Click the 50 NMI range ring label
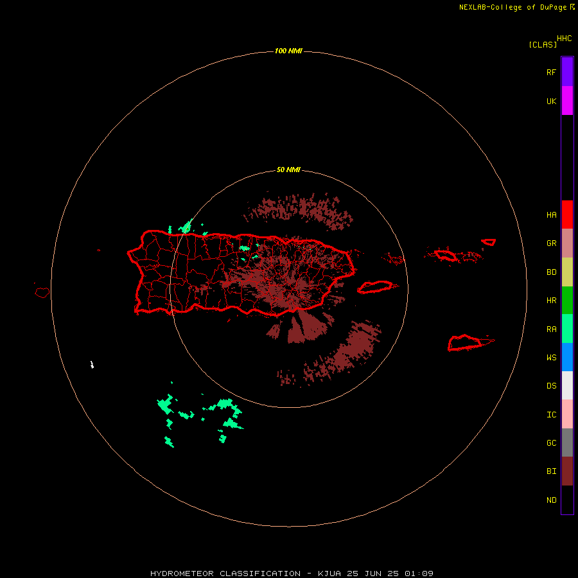 point(288,170)
